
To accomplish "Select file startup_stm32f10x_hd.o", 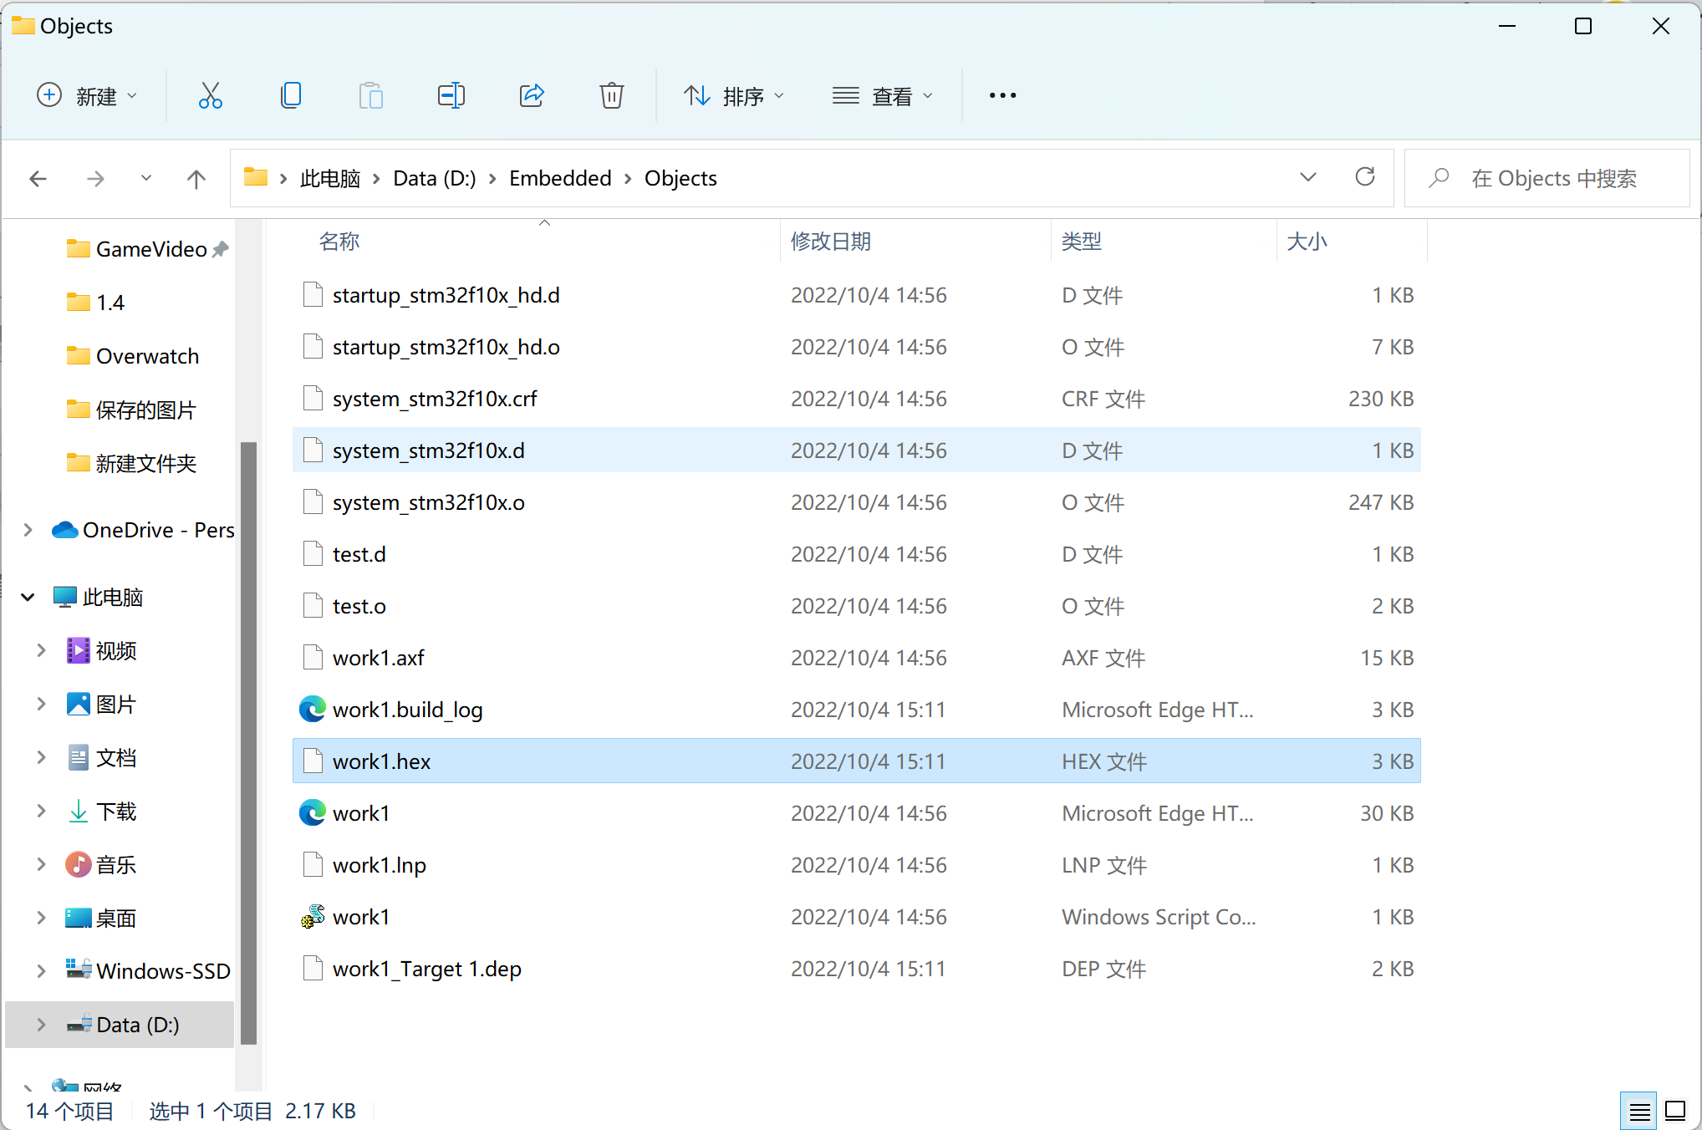I will [x=857, y=347].
